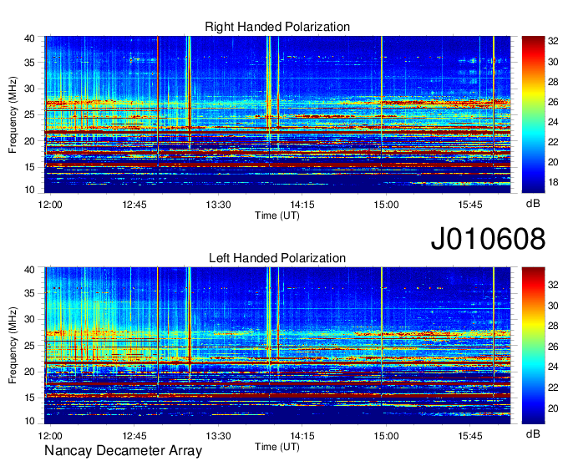
Task: Click the Left Handed Polarization spectrogram image
Action: (x=277, y=346)
